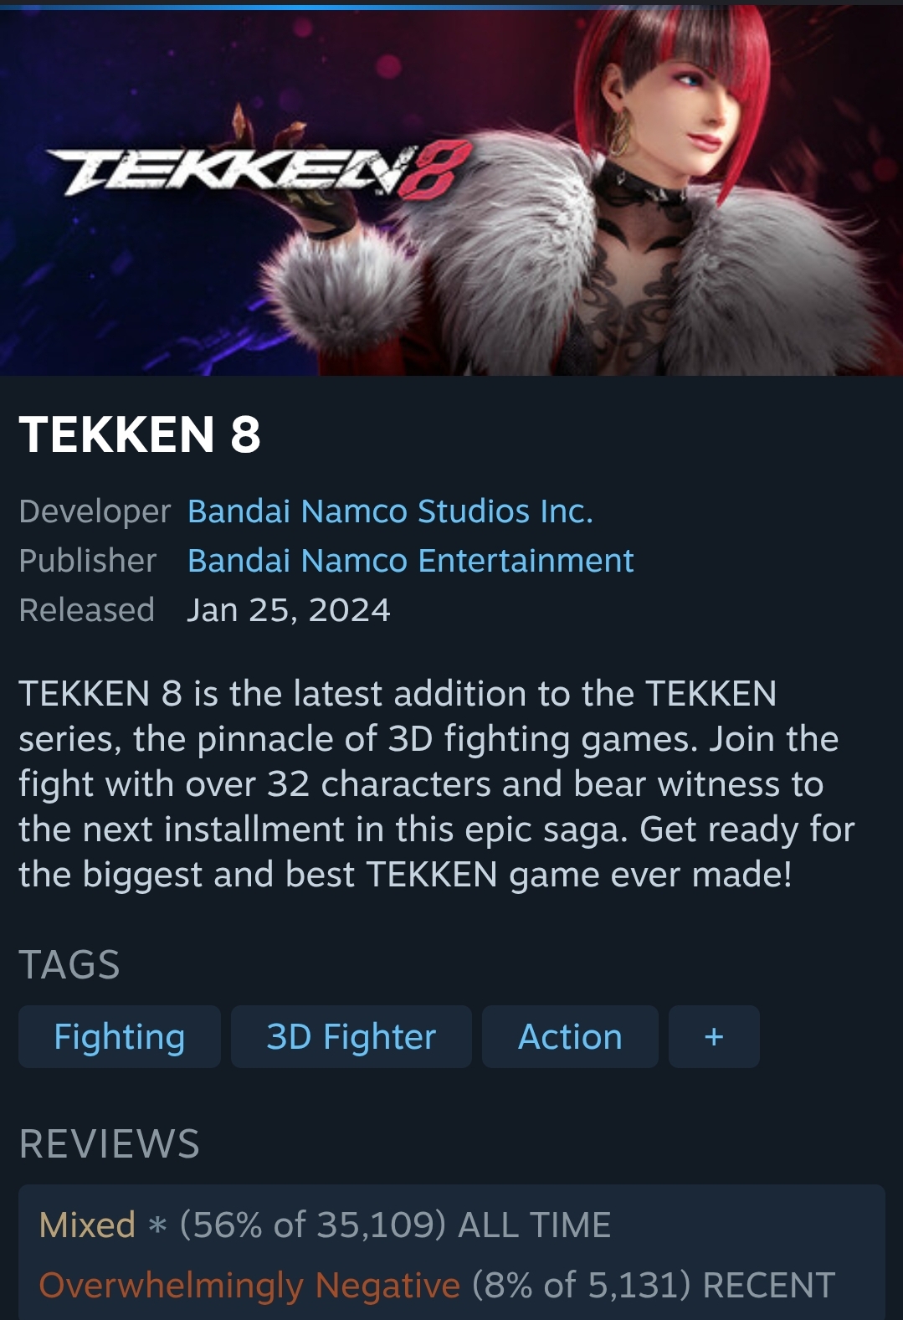The image size is (903, 1320).
Task: Tap the asterisk icon beside Mixed rating
Action: click(x=156, y=1225)
